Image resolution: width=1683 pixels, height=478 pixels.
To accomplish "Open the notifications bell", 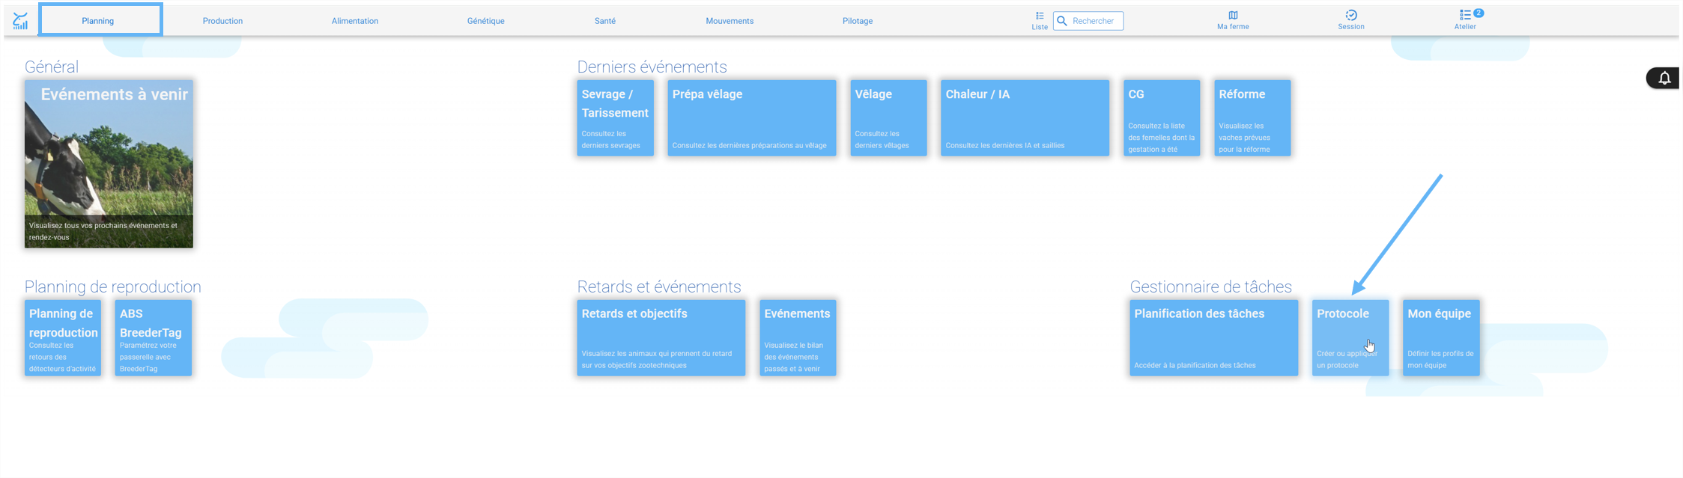I will click(1664, 78).
